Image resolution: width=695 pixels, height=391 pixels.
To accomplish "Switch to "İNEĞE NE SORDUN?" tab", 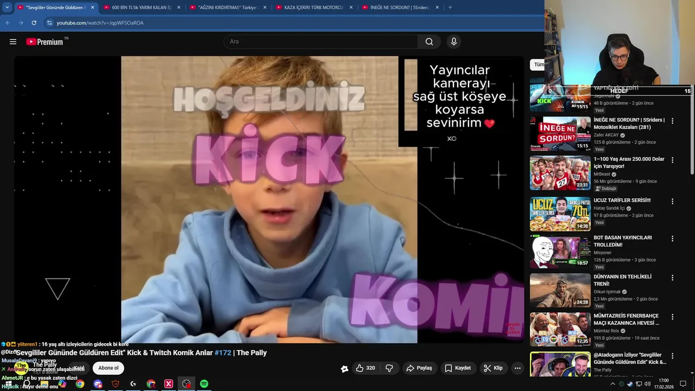I will coord(400,8).
